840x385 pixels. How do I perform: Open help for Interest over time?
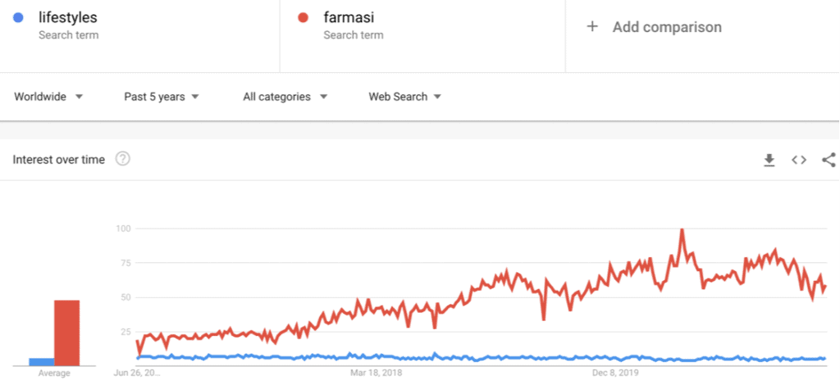click(x=123, y=160)
